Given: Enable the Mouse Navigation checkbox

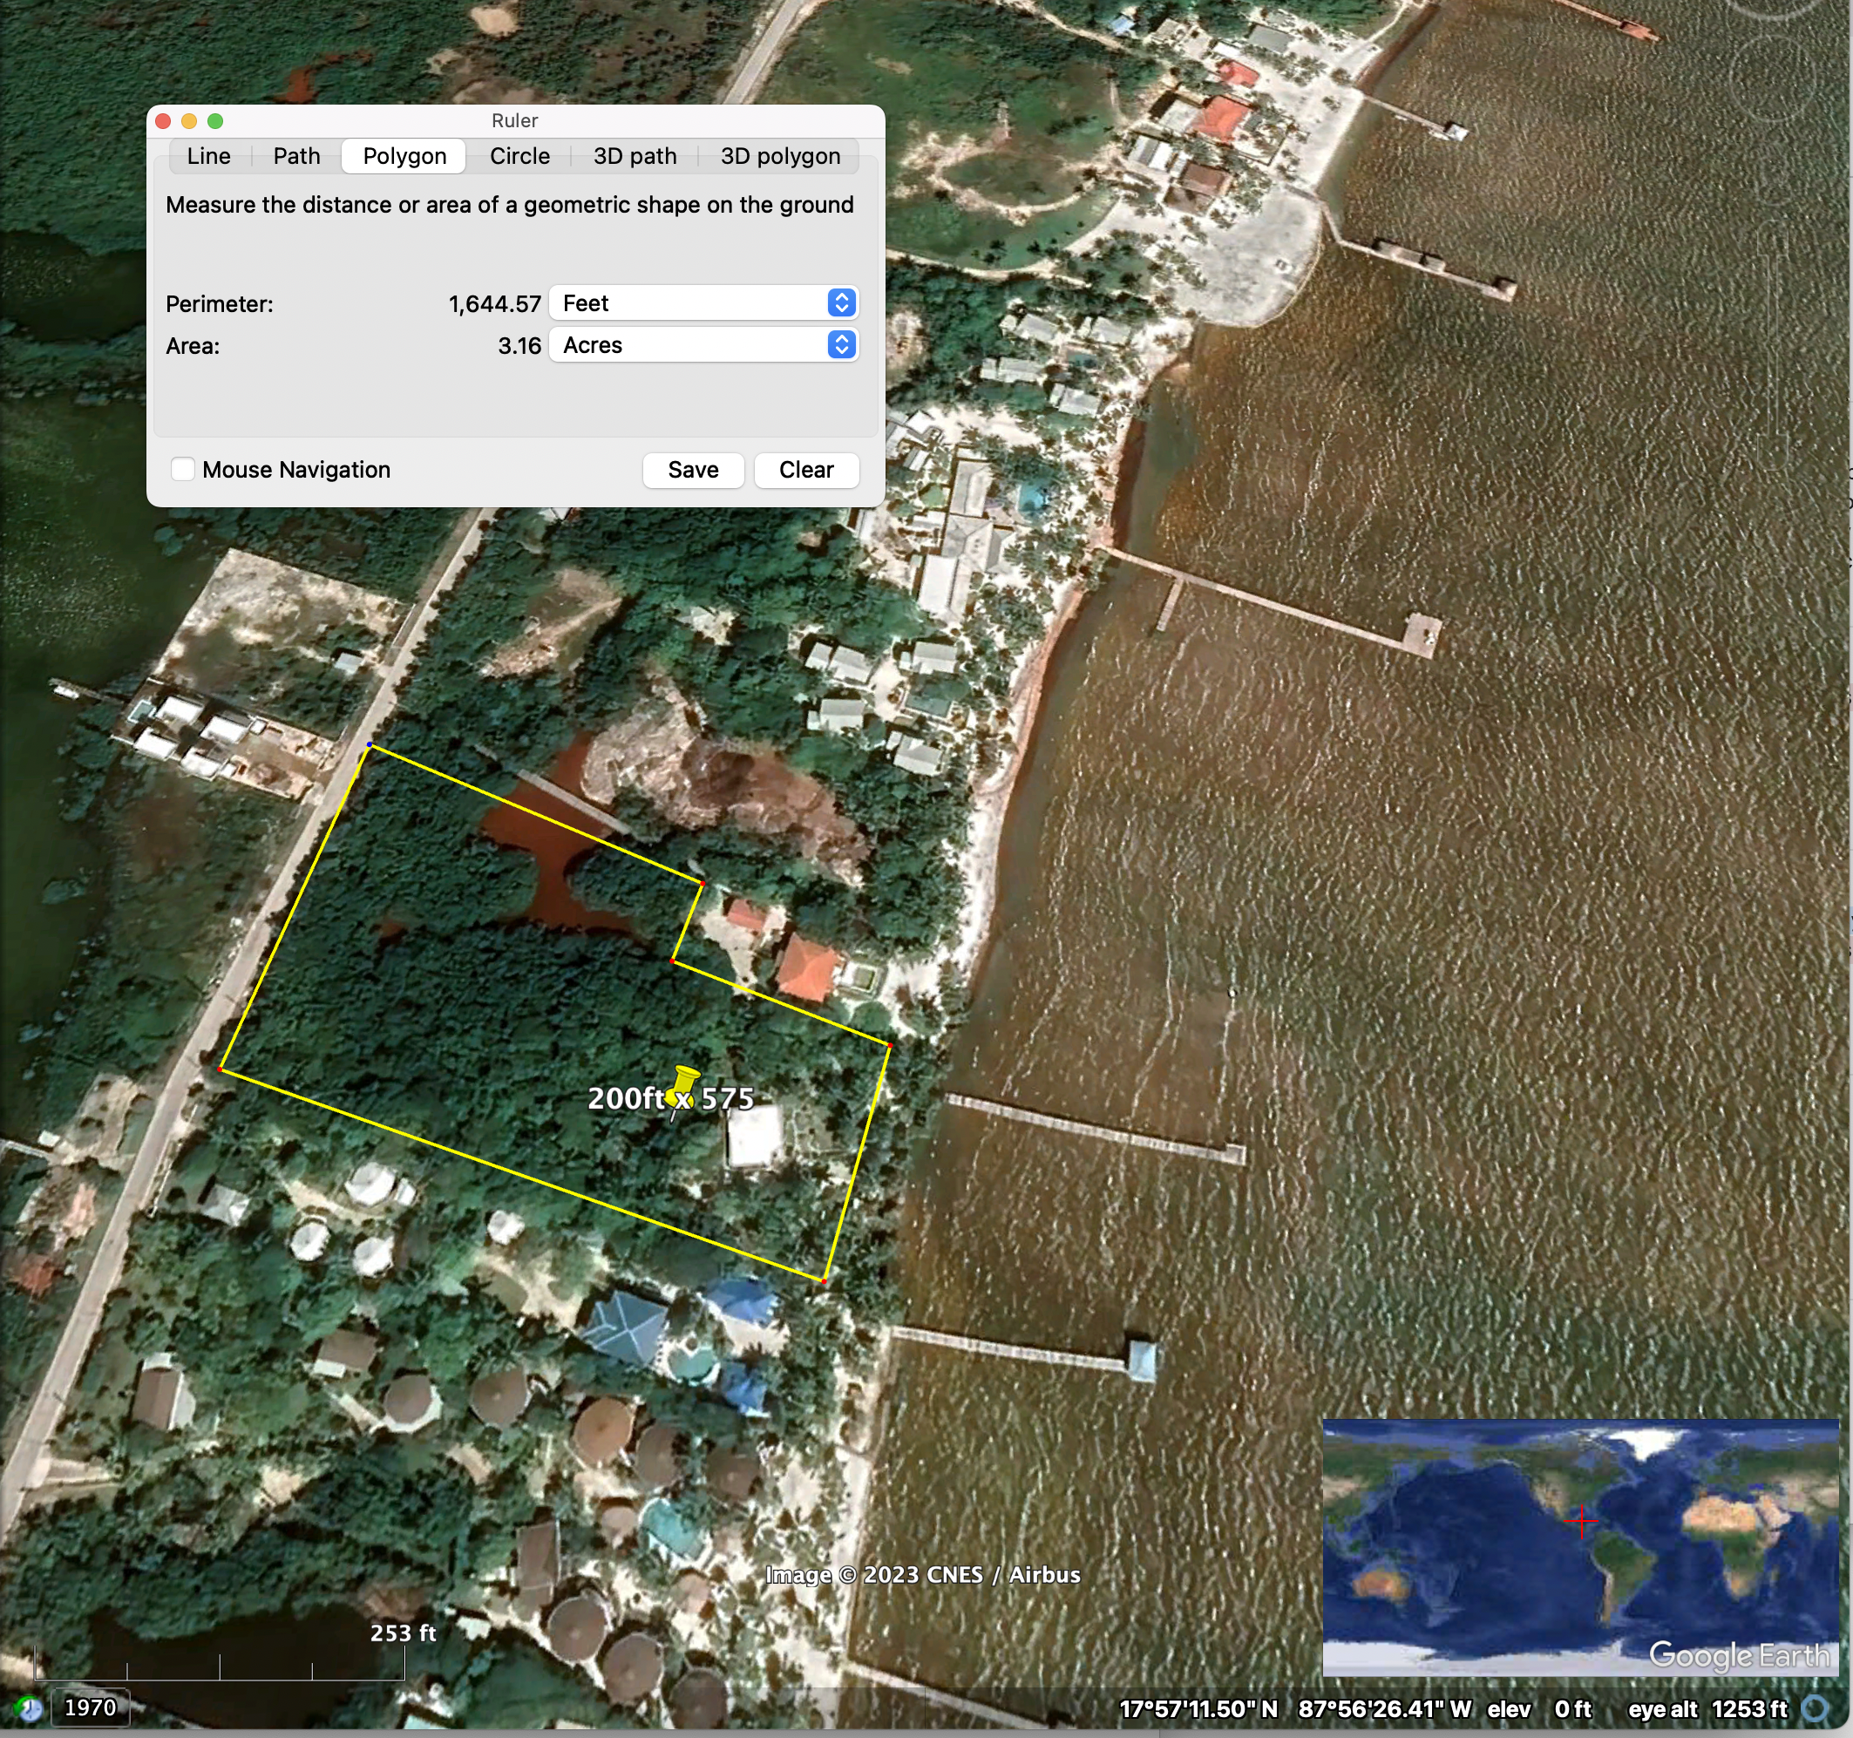Looking at the screenshot, I should [183, 469].
